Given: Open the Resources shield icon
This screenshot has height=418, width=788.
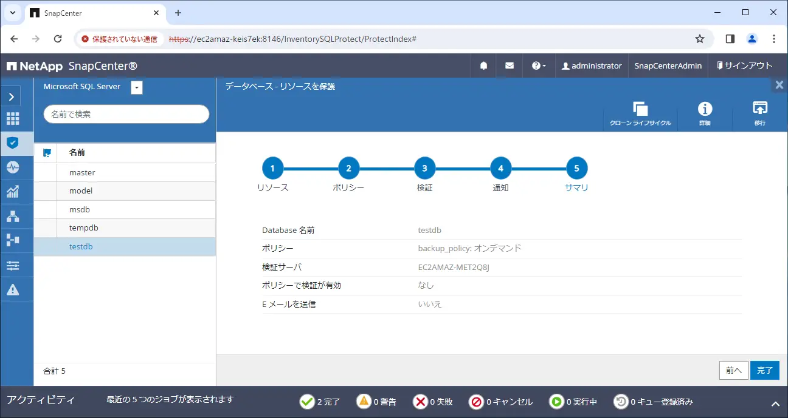Looking at the screenshot, I should 12,143.
